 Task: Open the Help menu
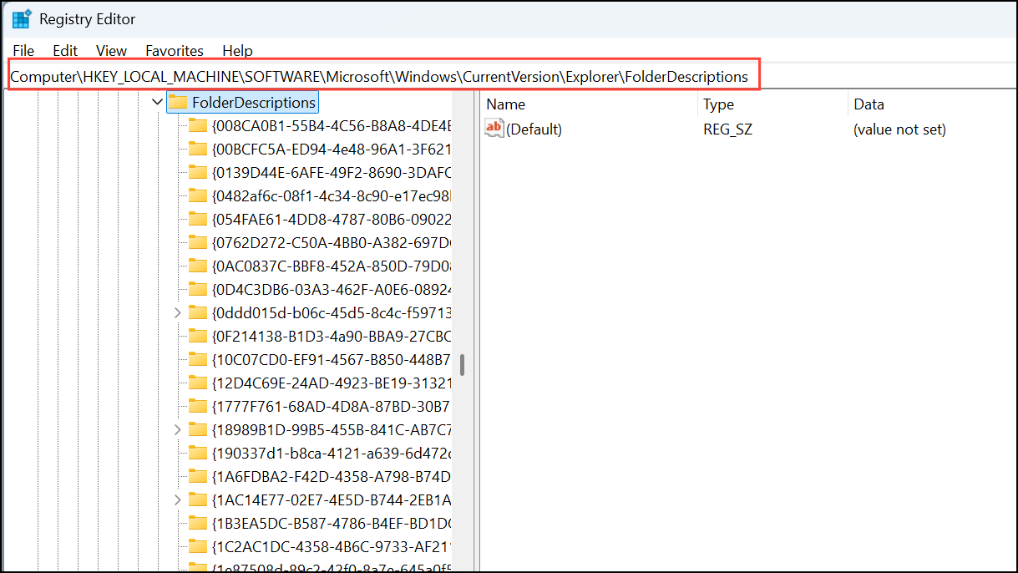237,51
